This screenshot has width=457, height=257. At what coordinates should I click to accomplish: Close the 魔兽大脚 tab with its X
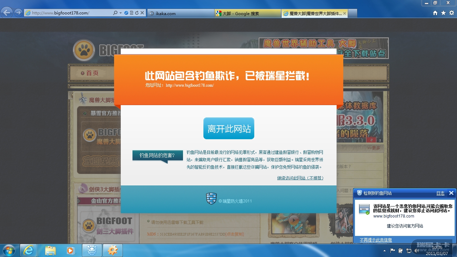coord(345,13)
